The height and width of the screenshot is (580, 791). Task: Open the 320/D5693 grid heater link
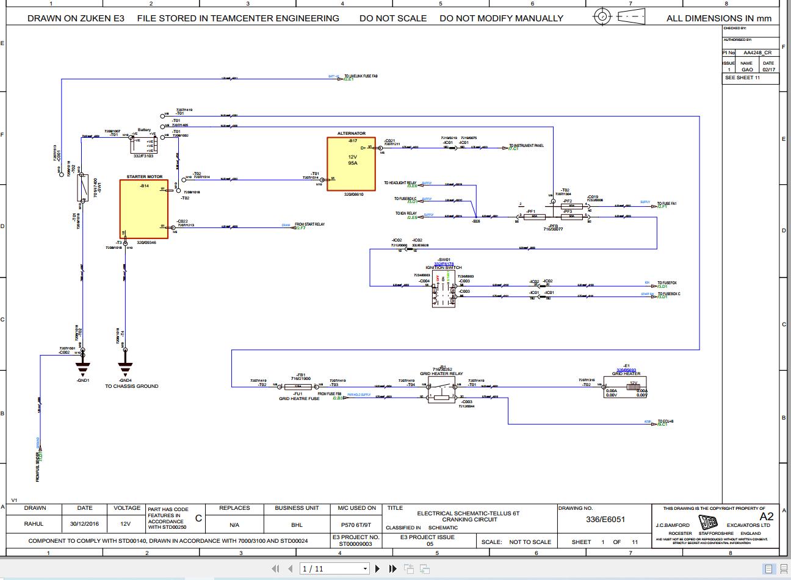point(627,370)
